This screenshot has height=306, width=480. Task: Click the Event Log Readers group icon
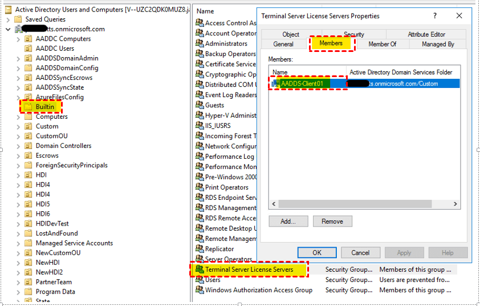200,94
